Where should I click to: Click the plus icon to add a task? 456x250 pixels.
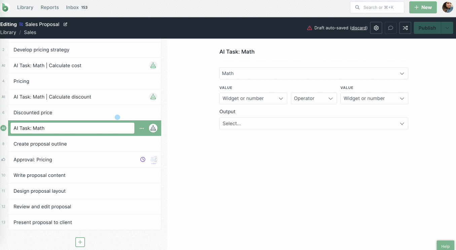pyautogui.click(x=80, y=242)
